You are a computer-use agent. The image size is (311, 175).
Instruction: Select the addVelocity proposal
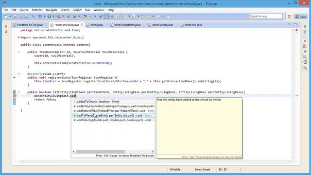(x=113, y=120)
